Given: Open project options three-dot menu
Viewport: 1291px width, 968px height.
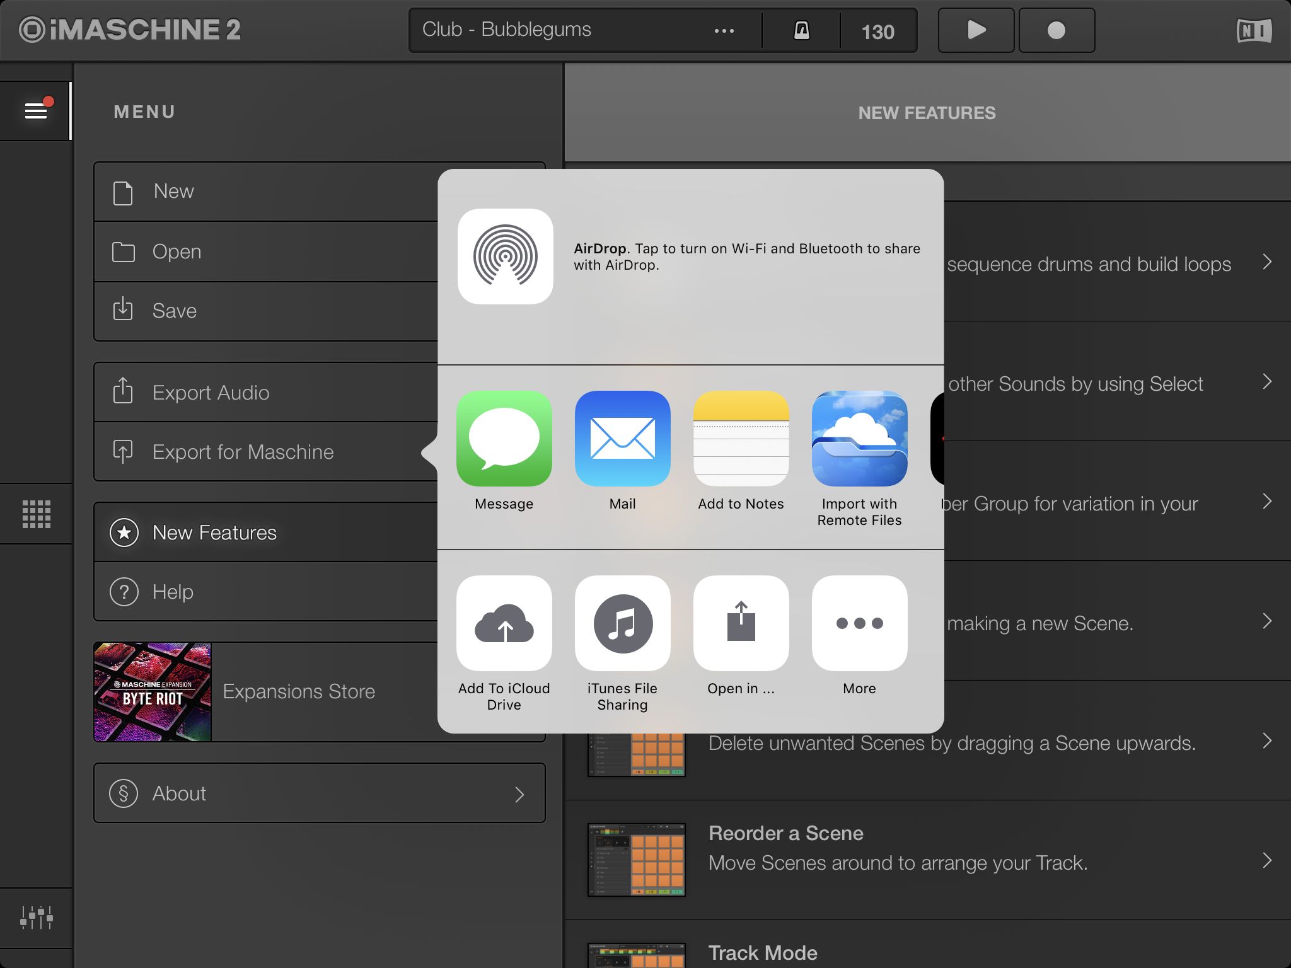Looking at the screenshot, I should tap(724, 31).
